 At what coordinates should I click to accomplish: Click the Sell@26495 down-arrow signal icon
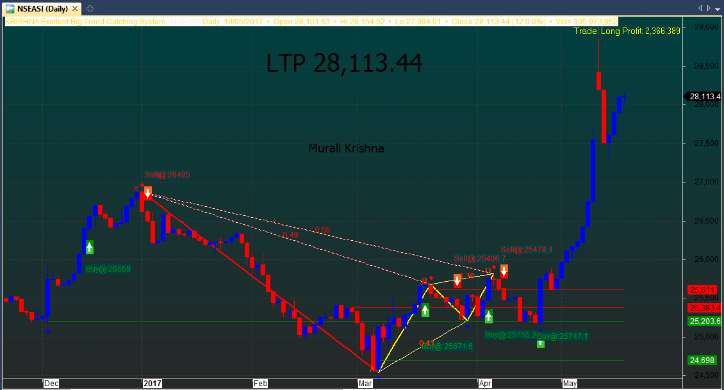[148, 192]
